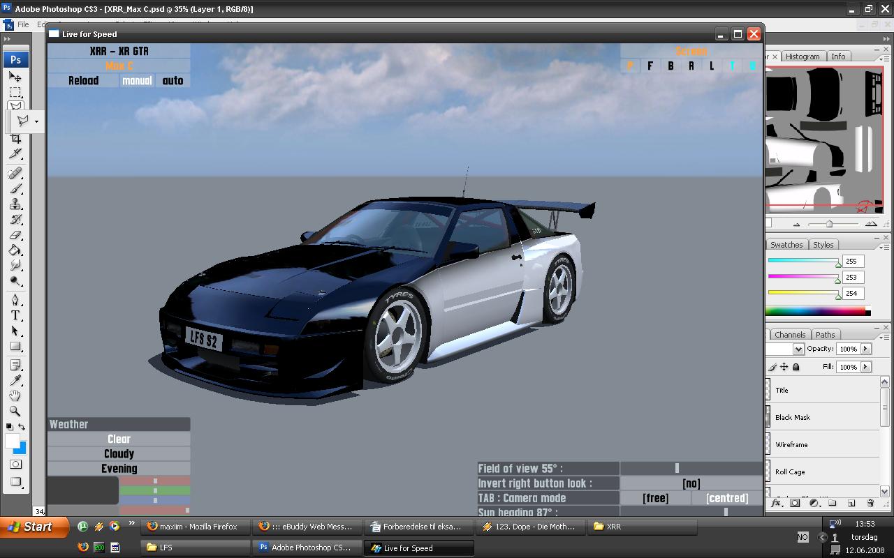Select the Rectangular Marquee tool
Viewport: 894px width, 558px height.
(15, 93)
